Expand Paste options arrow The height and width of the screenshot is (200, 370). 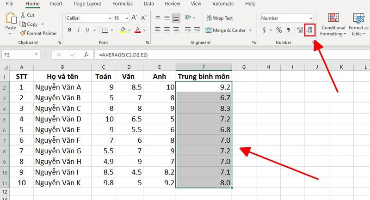click(10, 34)
